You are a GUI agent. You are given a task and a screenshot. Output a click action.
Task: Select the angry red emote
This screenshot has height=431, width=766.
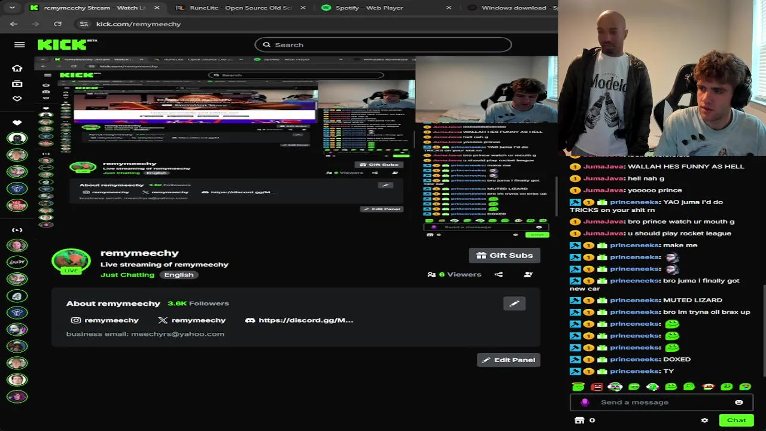pos(597,387)
